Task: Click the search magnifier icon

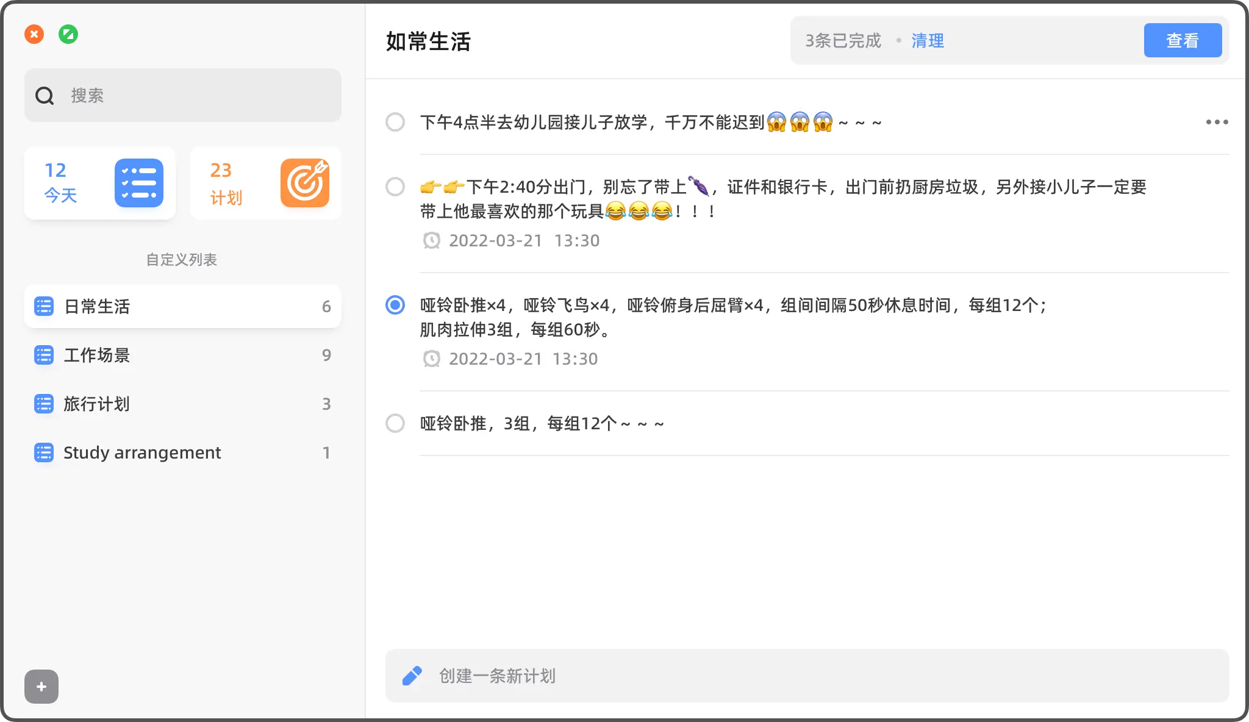Action: tap(45, 96)
